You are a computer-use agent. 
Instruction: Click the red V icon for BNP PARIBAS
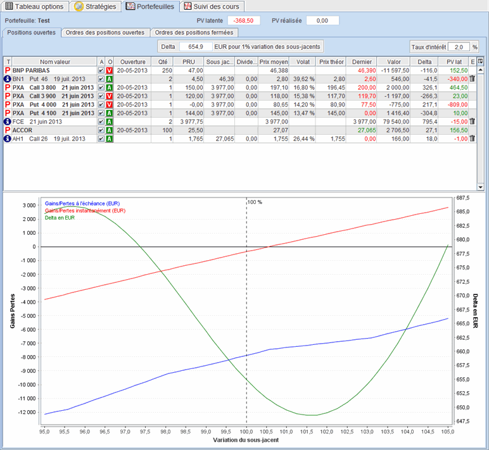[x=110, y=70]
